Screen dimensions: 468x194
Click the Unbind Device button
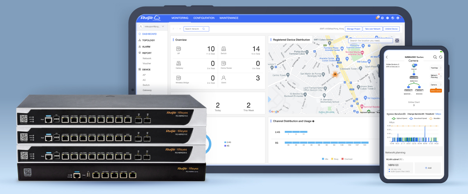pyautogui.click(x=391, y=29)
